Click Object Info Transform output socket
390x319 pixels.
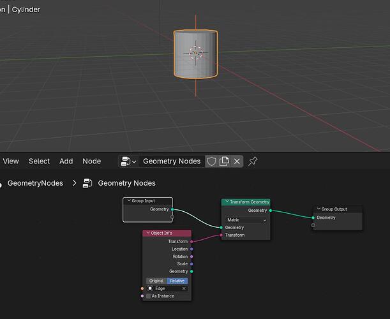pos(191,241)
